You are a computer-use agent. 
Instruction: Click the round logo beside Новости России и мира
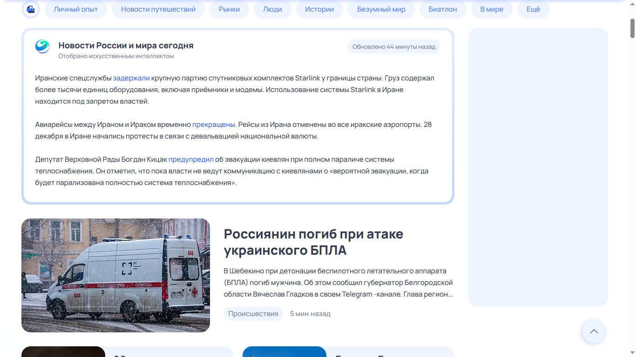pos(42,47)
